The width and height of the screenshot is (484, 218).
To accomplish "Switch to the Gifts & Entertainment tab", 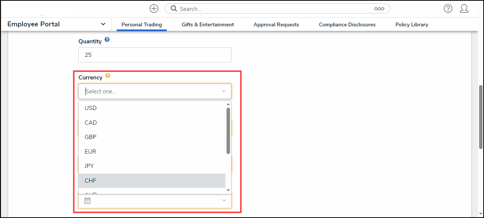I will 207,24.
